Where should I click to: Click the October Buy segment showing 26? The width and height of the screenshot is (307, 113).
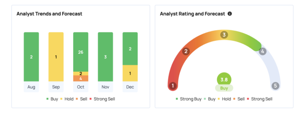pyautogui.click(x=81, y=52)
